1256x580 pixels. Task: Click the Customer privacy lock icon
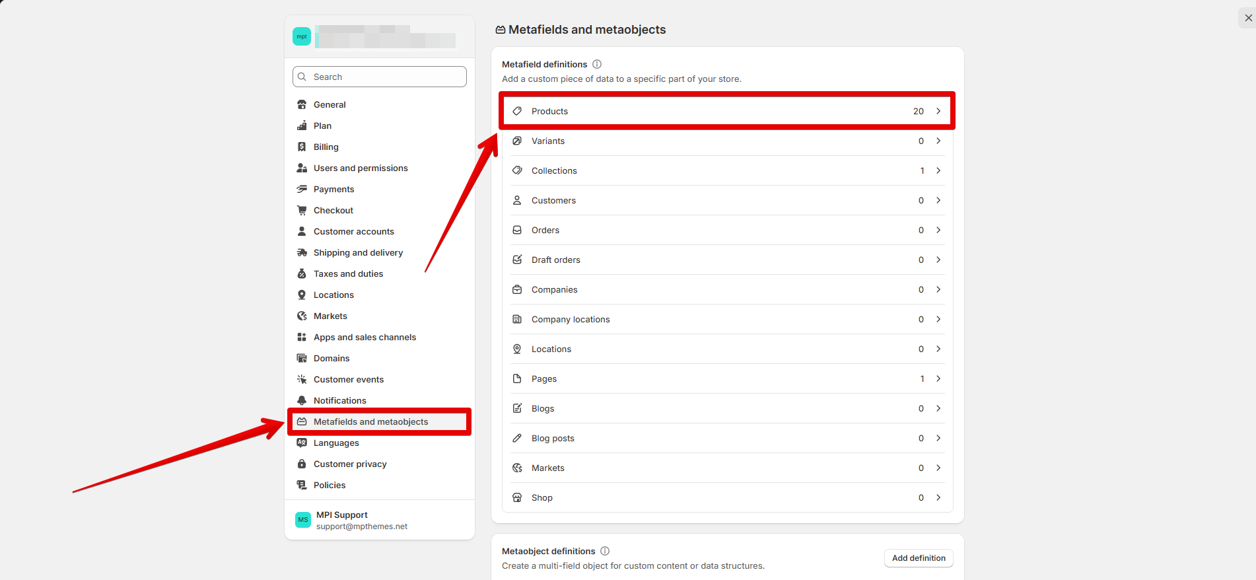[x=302, y=464]
